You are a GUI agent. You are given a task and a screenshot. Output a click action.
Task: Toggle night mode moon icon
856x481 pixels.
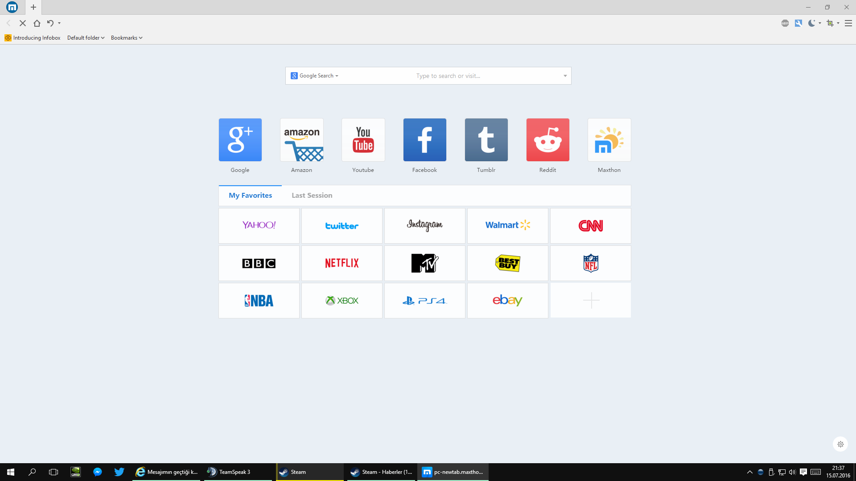pyautogui.click(x=812, y=23)
